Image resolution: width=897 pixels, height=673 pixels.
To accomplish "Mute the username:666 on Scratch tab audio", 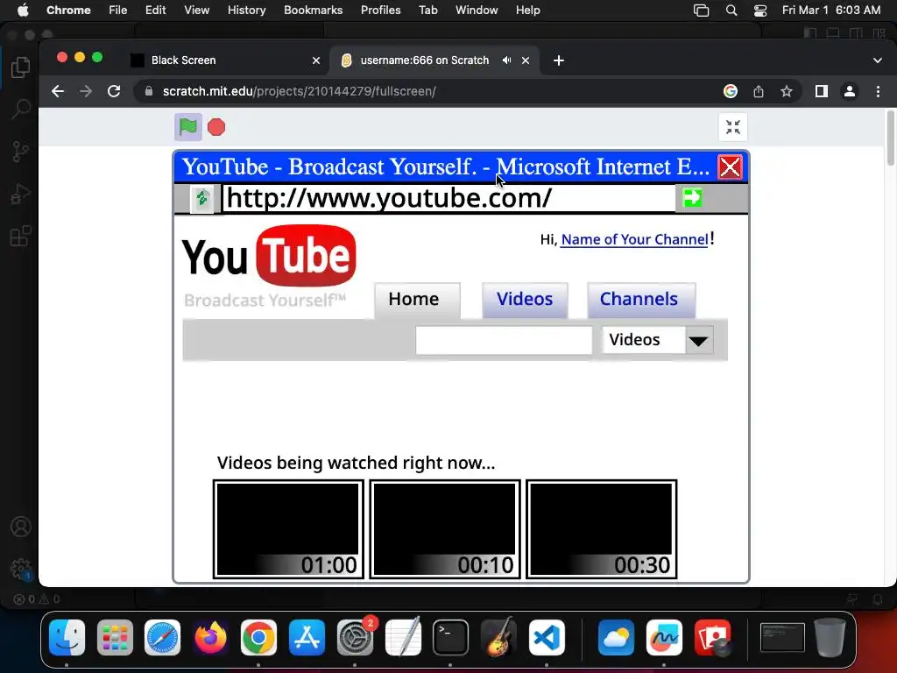I will (x=507, y=60).
